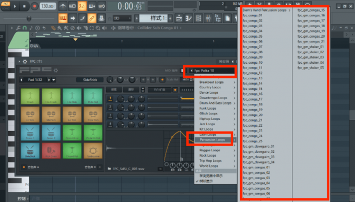The height and width of the screenshot is (202, 355).
Task: Trigger the Open HiHat pad
Action: pyautogui.click(x=72, y=133)
